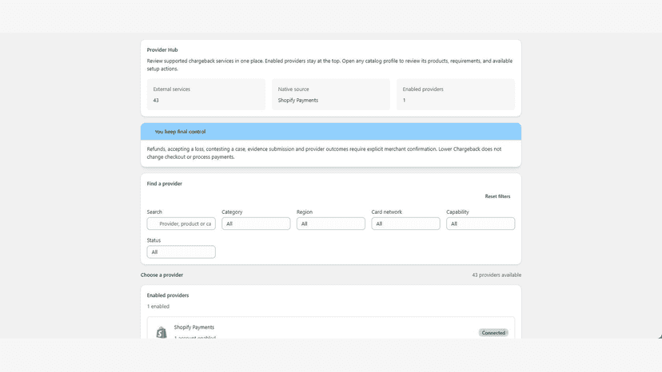
Task: Open the Card network filter dropdown
Action: tap(405, 224)
